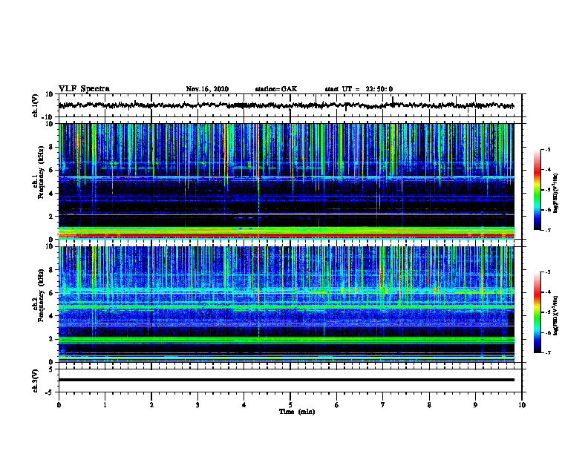The height and width of the screenshot is (454, 588).
Task: Click the "5" tick of ch.3(V) axis
Action: pyautogui.click(x=51, y=369)
